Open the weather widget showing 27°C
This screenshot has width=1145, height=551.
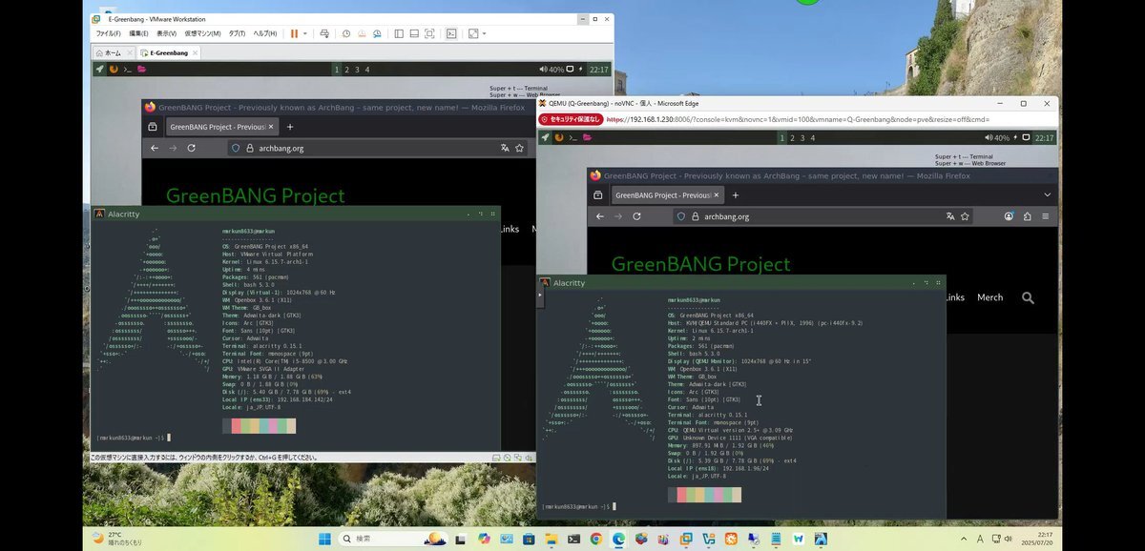[x=117, y=539]
